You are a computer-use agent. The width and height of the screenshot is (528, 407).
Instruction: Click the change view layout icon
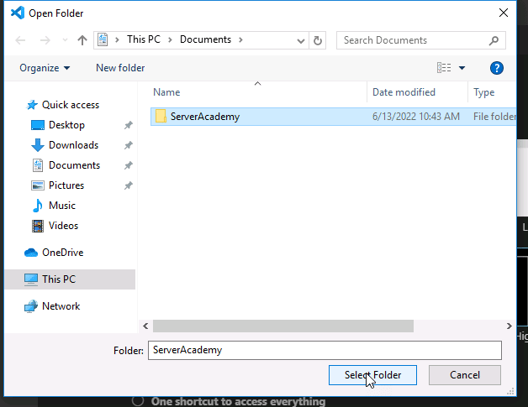click(444, 68)
